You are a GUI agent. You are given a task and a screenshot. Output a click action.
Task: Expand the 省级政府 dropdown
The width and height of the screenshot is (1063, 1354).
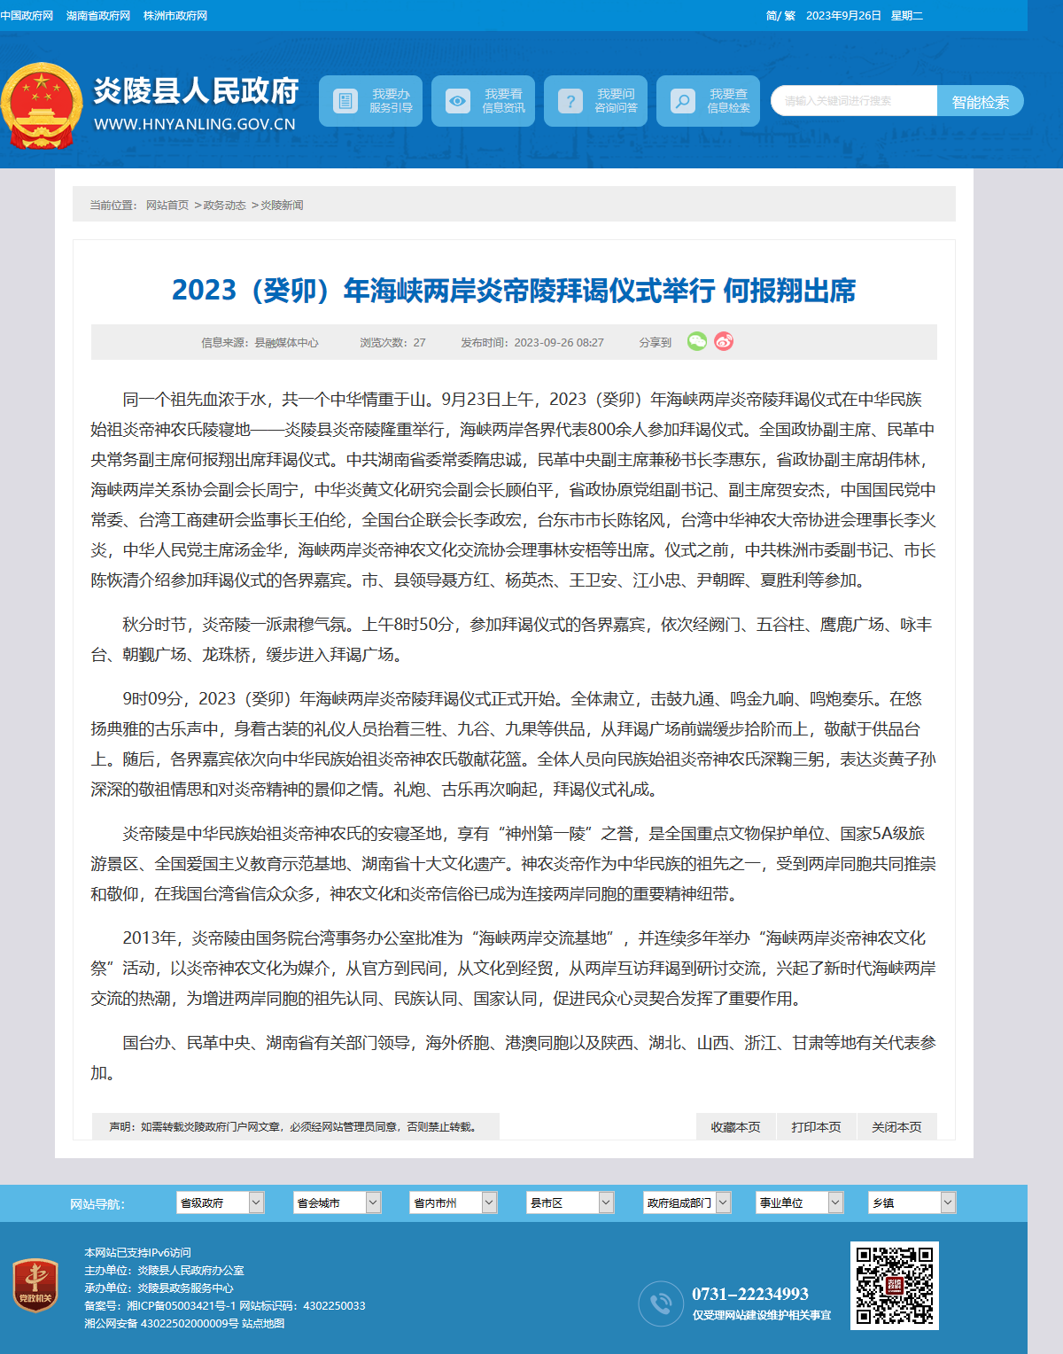(220, 1202)
